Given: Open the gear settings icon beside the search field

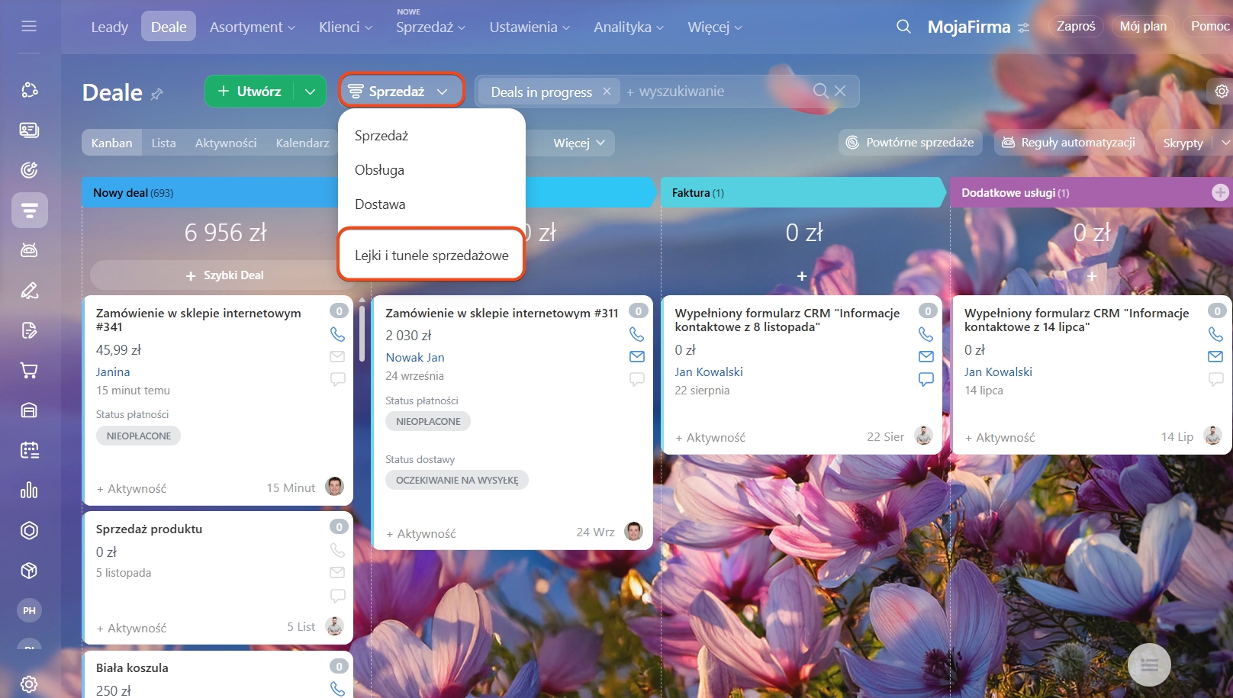Looking at the screenshot, I should point(1222,92).
